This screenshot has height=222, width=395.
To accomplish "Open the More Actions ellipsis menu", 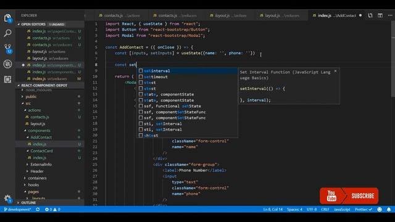I will (x=390, y=15).
